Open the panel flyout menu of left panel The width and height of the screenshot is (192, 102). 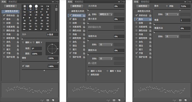57,2
